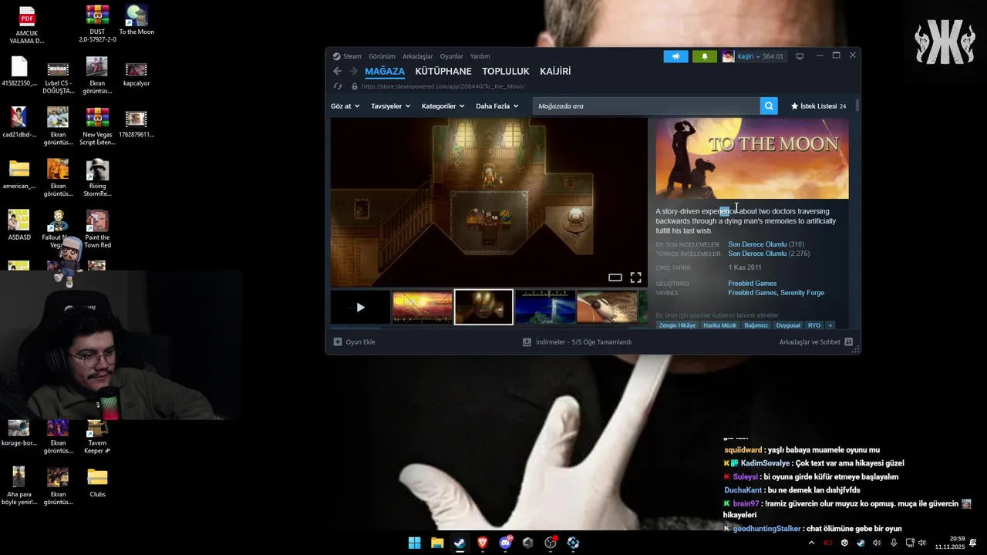Open screenshot in fullscreen view
This screenshot has width=987, height=555.
635,277
